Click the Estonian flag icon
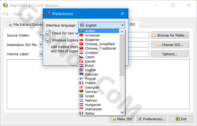This screenshot has height=126, width=197. point(81,74)
